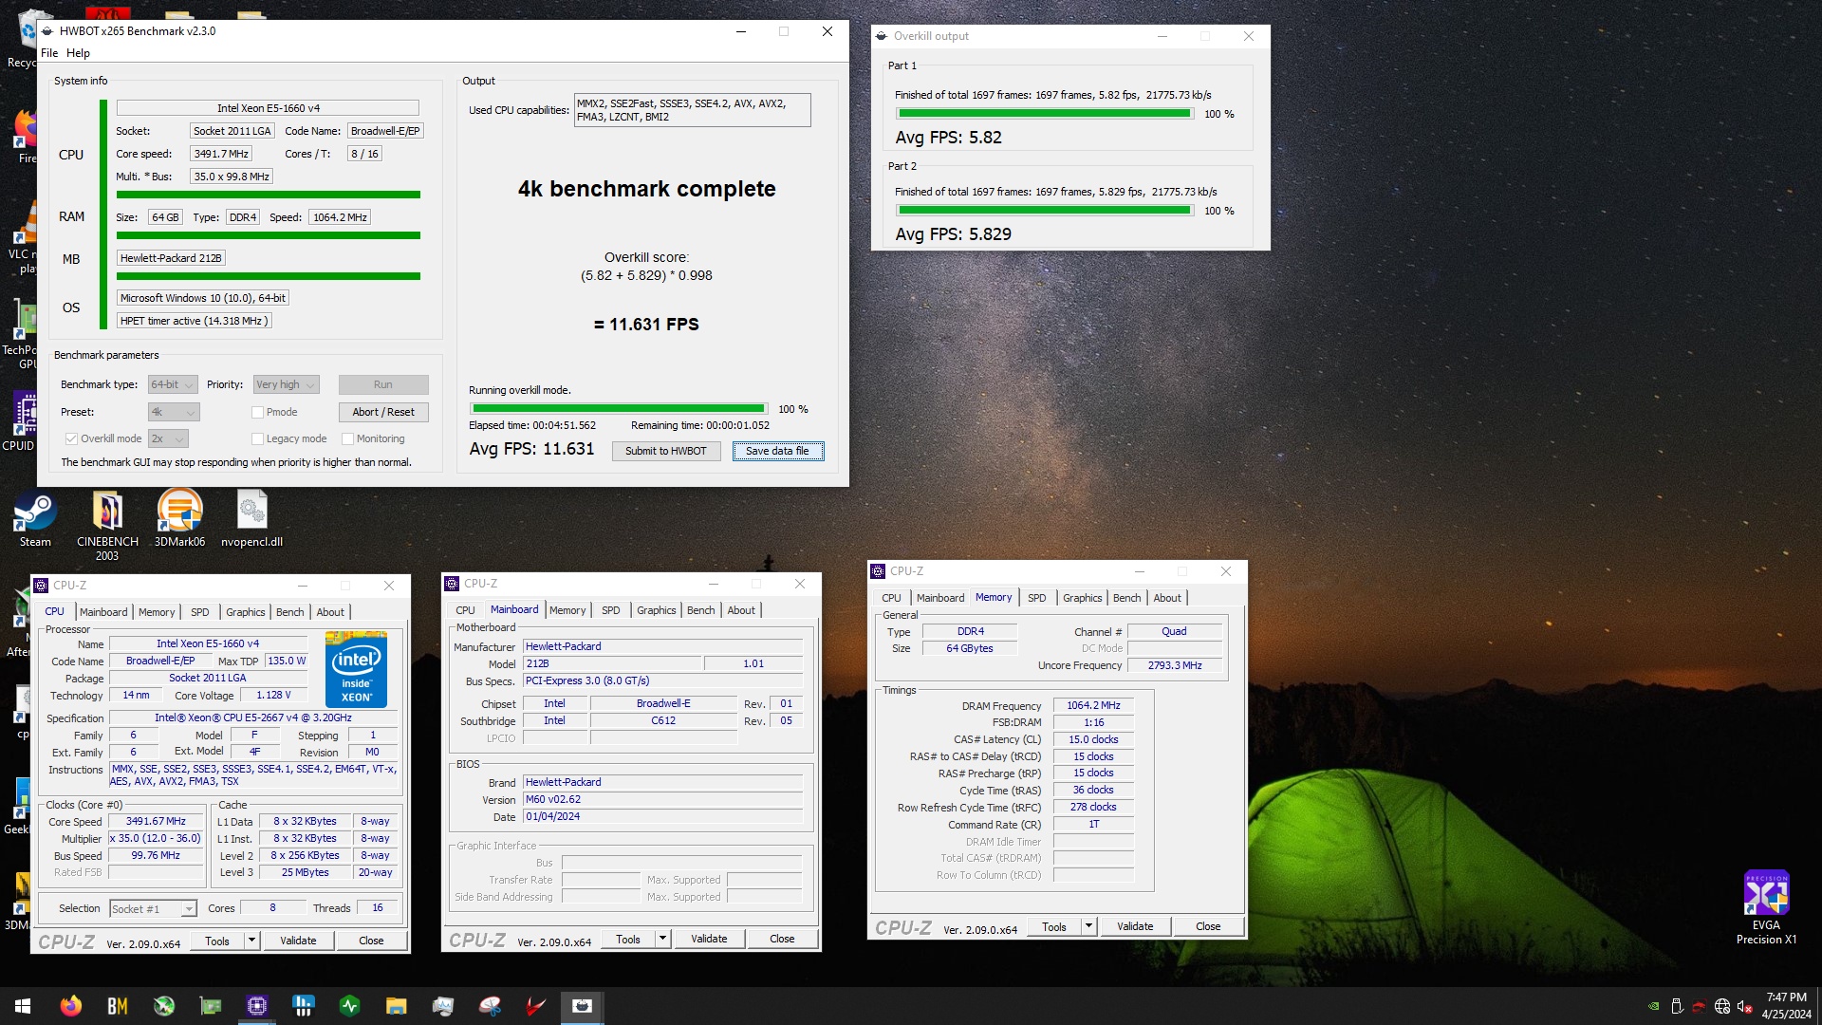Click the Part 2 progress bar
The width and height of the screenshot is (1822, 1025).
pos(1045,211)
